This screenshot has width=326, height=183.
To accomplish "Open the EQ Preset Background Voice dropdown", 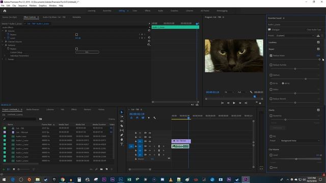I will point(300,141).
